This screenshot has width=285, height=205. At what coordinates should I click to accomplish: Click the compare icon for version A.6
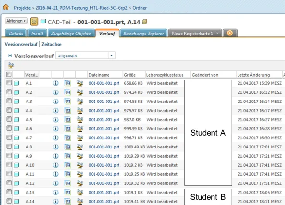click(80, 129)
